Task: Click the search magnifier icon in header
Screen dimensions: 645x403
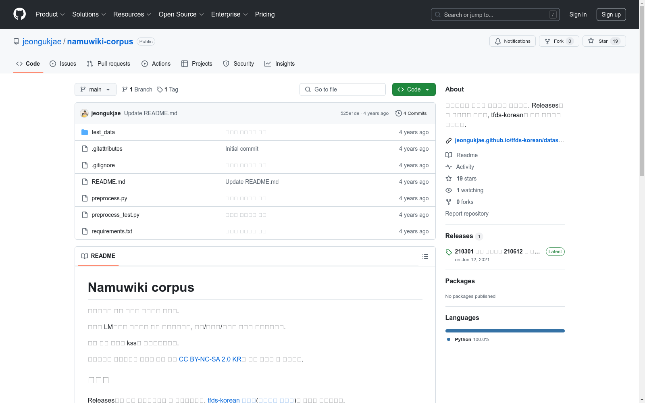Action: pos(438,15)
